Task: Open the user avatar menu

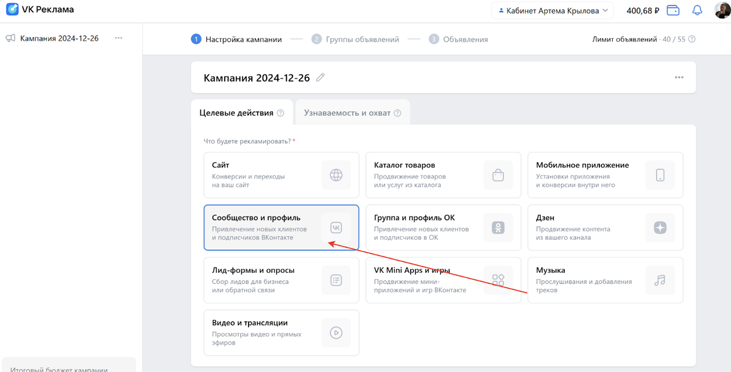Action: pos(722,10)
